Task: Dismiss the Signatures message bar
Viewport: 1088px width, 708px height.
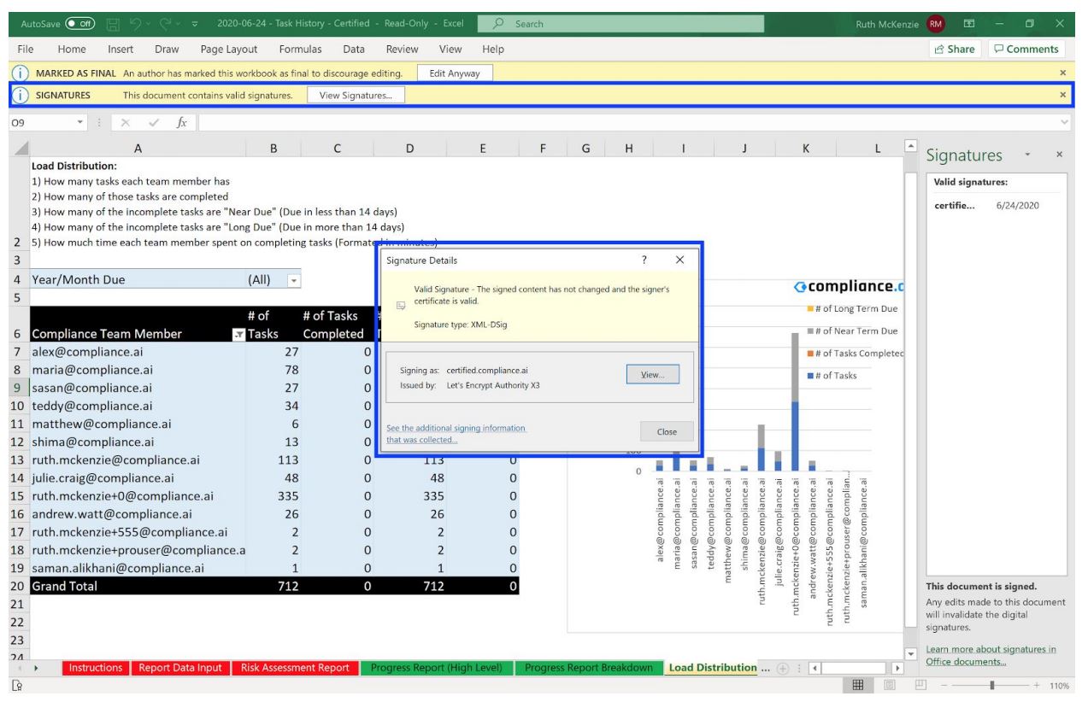Action: coord(1062,96)
